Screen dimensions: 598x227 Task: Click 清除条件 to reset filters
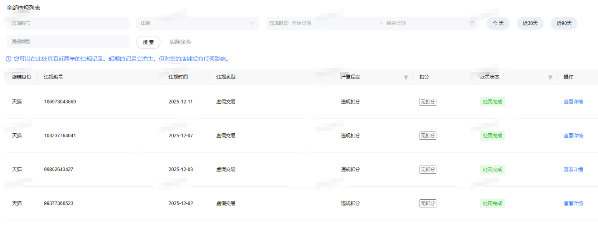(180, 42)
